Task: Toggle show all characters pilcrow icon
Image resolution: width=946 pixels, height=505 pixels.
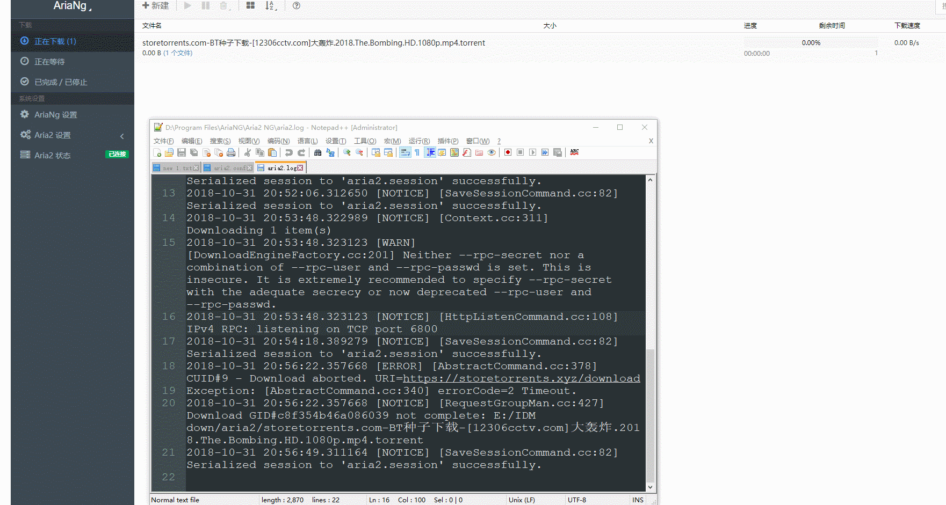Action: (x=417, y=153)
